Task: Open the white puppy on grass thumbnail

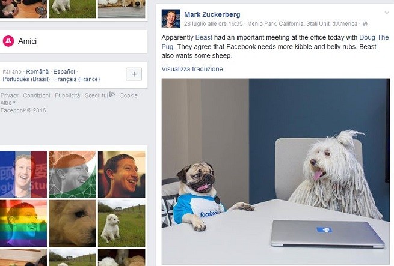Action: (x=122, y=223)
